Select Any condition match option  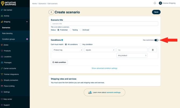pyautogui.click(x=81, y=44)
